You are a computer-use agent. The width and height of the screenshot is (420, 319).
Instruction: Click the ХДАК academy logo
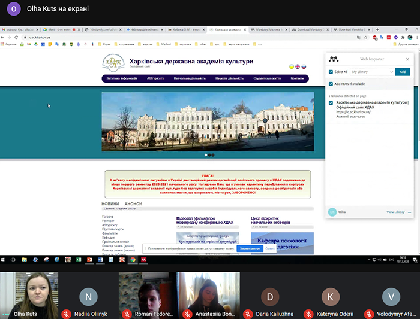coord(113,63)
